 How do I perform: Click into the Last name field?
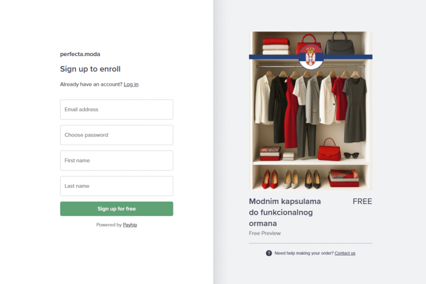116,186
